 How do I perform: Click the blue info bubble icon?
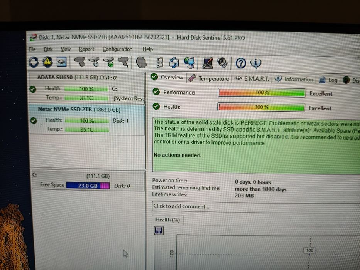click(x=255, y=63)
